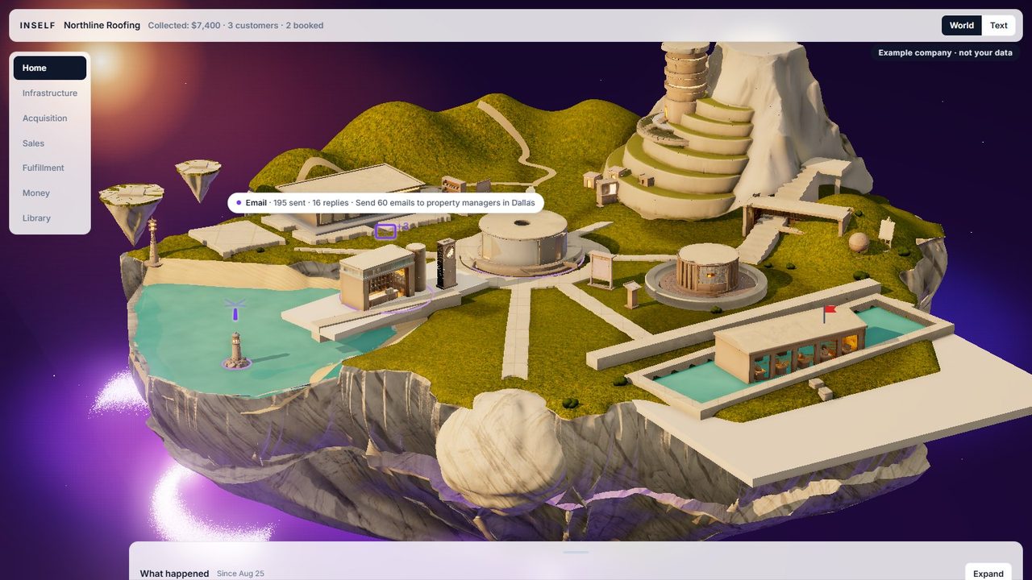
Task: Click the Northline Roofing company name
Action: pos(102,26)
